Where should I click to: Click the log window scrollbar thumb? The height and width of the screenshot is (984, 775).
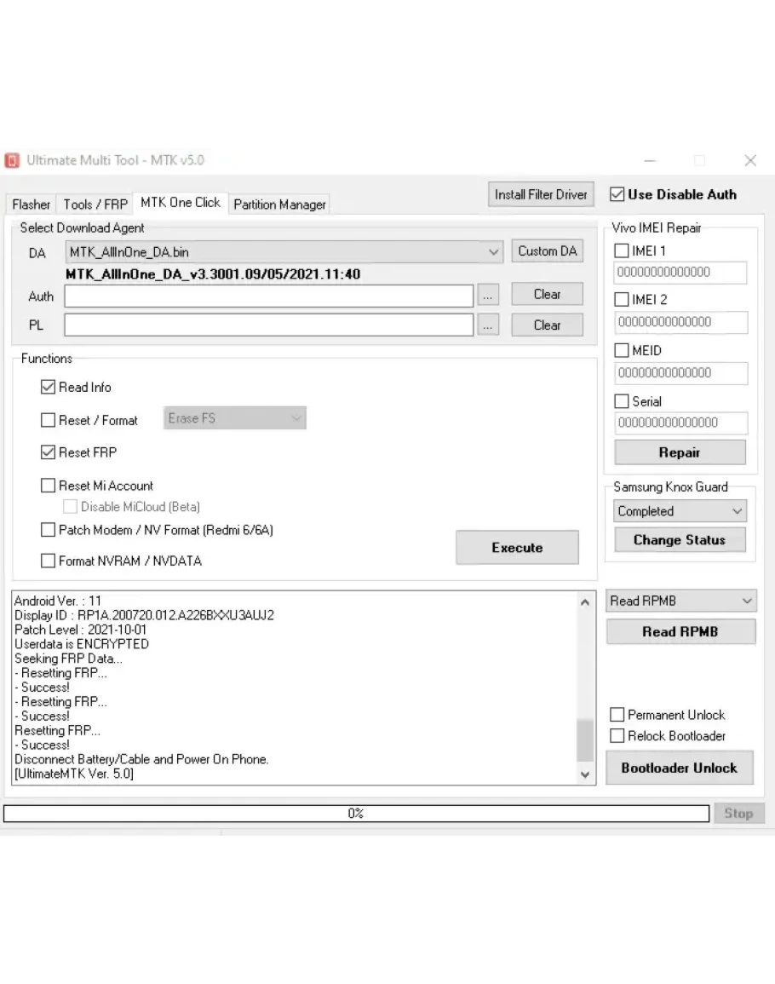click(x=584, y=739)
